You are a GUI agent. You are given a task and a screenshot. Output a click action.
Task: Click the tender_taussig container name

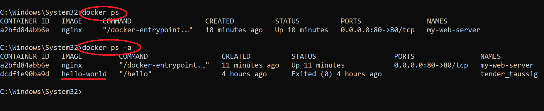(509, 74)
